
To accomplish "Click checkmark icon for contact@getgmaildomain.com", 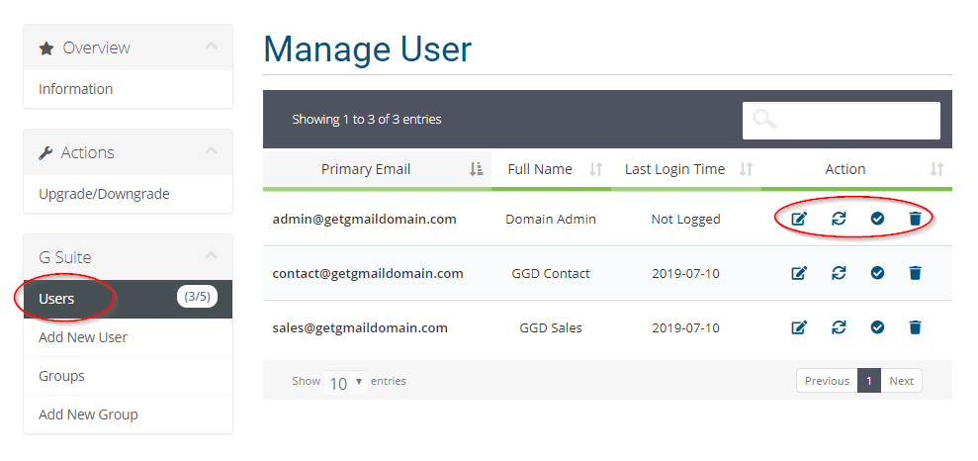I will 877,273.
